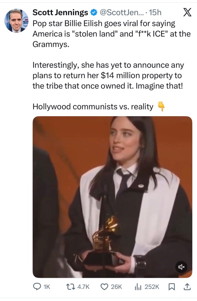
Task: Open the share upload arrow icon
Action: tap(187, 287)
